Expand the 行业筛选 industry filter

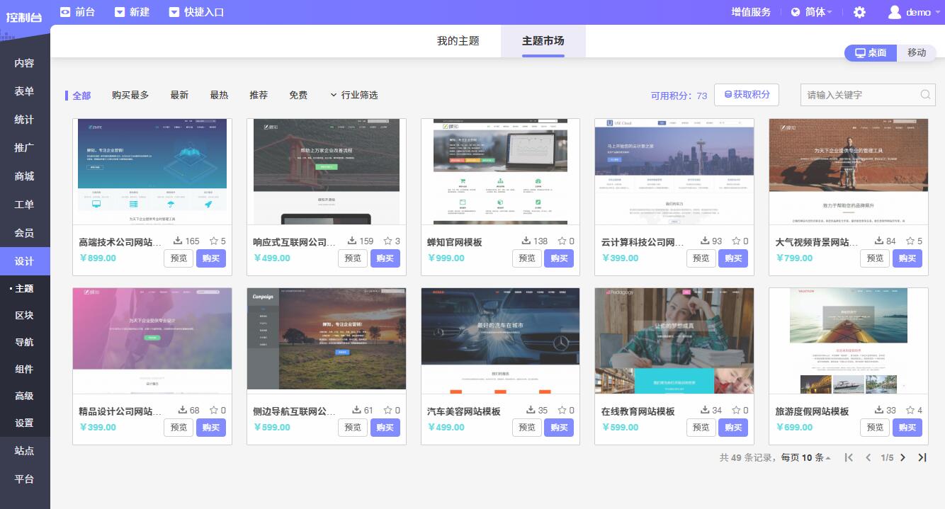pos(354,95)
